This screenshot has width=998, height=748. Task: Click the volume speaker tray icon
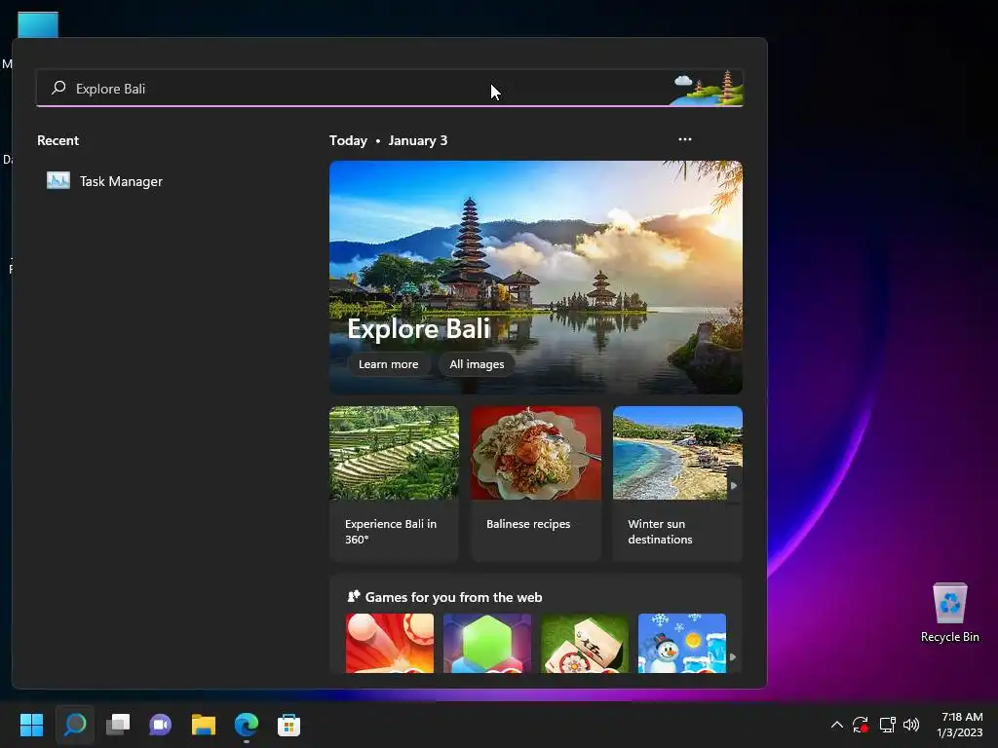pos(911,725)
